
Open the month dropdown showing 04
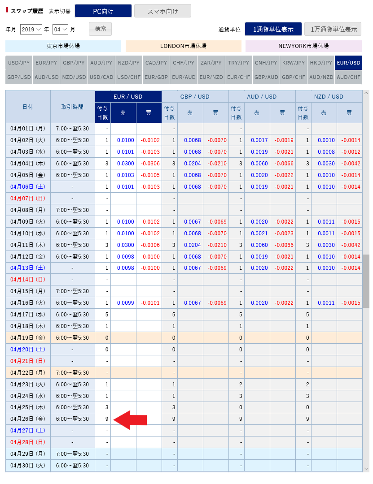click(60, 29)
